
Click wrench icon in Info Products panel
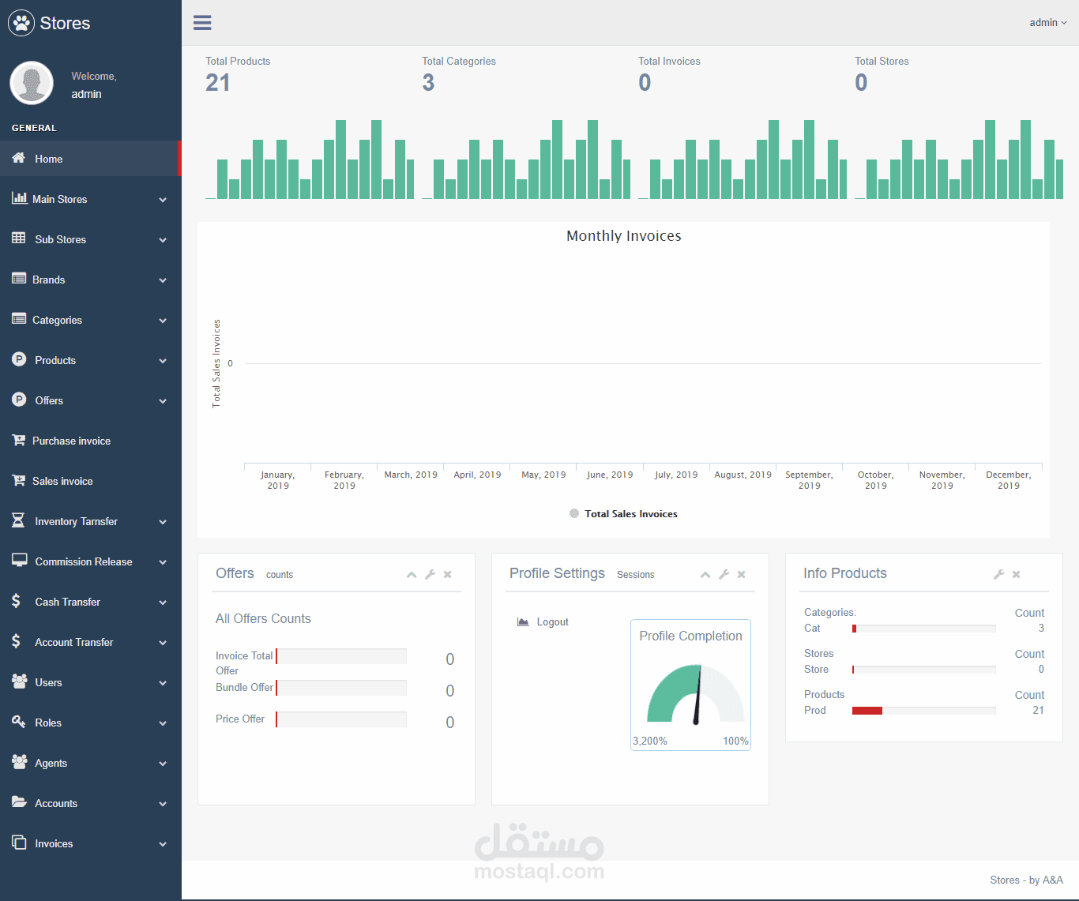coord(999,575)
